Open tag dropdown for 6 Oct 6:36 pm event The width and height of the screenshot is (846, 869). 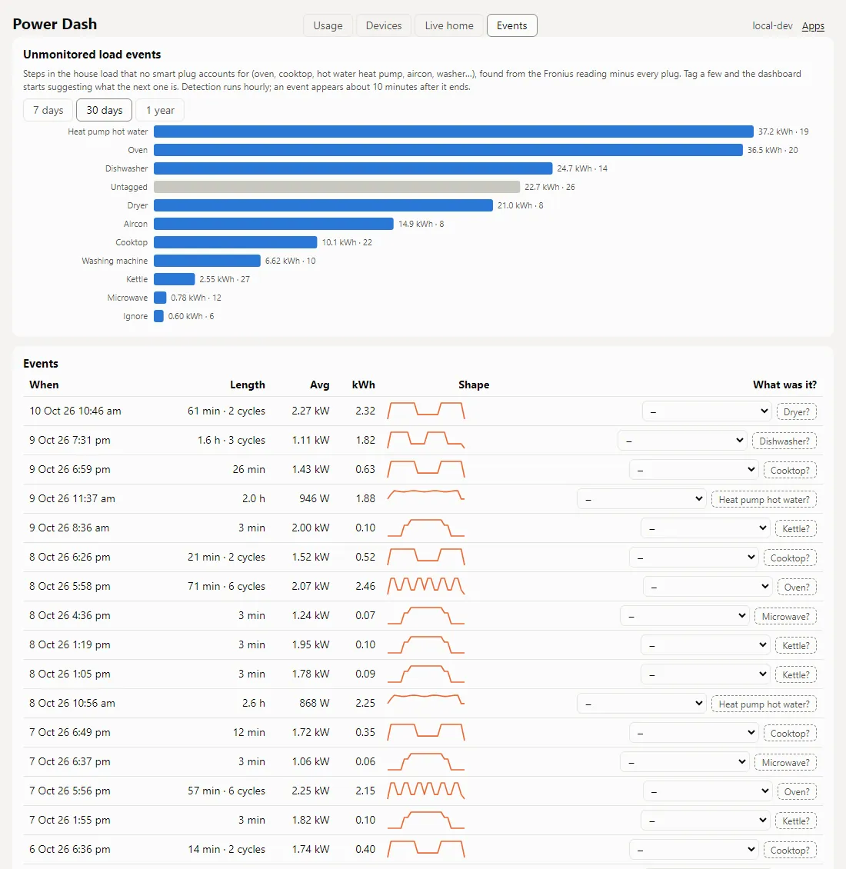click(694, 850)
